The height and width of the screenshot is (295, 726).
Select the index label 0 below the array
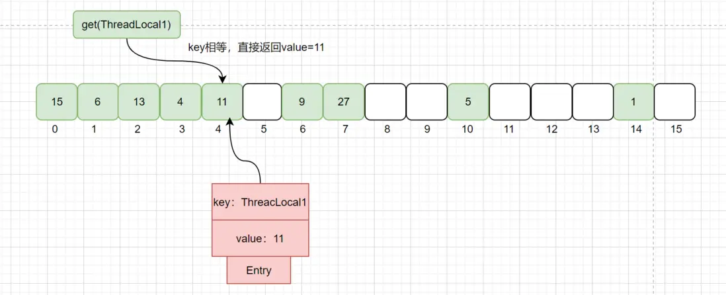(x=55, y=130)
